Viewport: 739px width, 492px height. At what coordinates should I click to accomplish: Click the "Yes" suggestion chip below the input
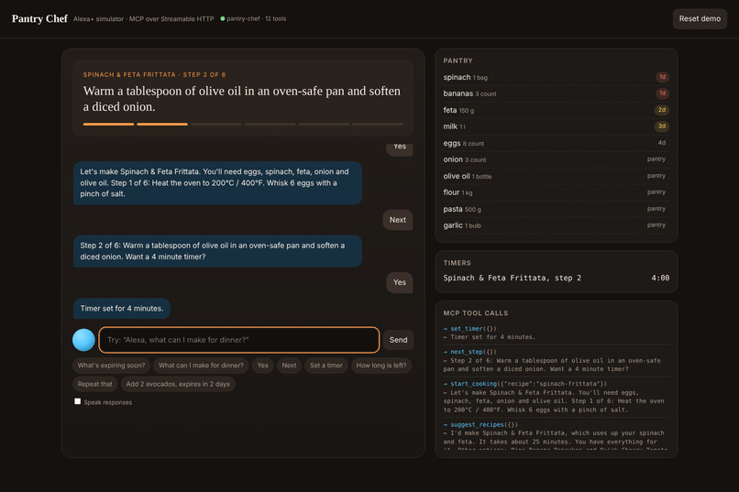point(262,366)
